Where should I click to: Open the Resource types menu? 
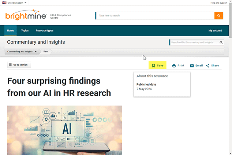click(x=44, y=30)
